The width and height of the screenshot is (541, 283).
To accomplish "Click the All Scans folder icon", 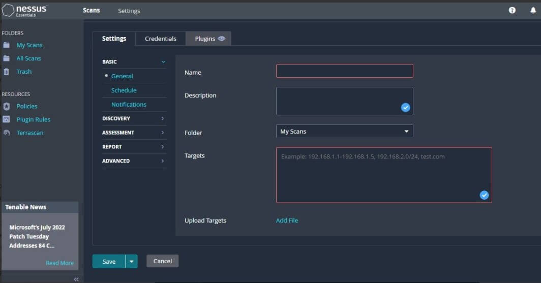I will coord(6,58).
